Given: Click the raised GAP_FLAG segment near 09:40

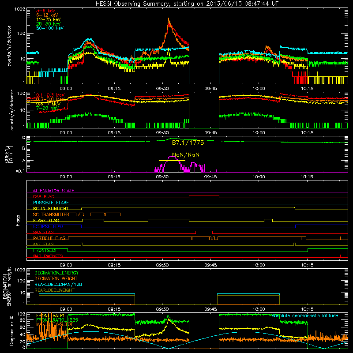Looking at the screenshot, I should (204, 195).
